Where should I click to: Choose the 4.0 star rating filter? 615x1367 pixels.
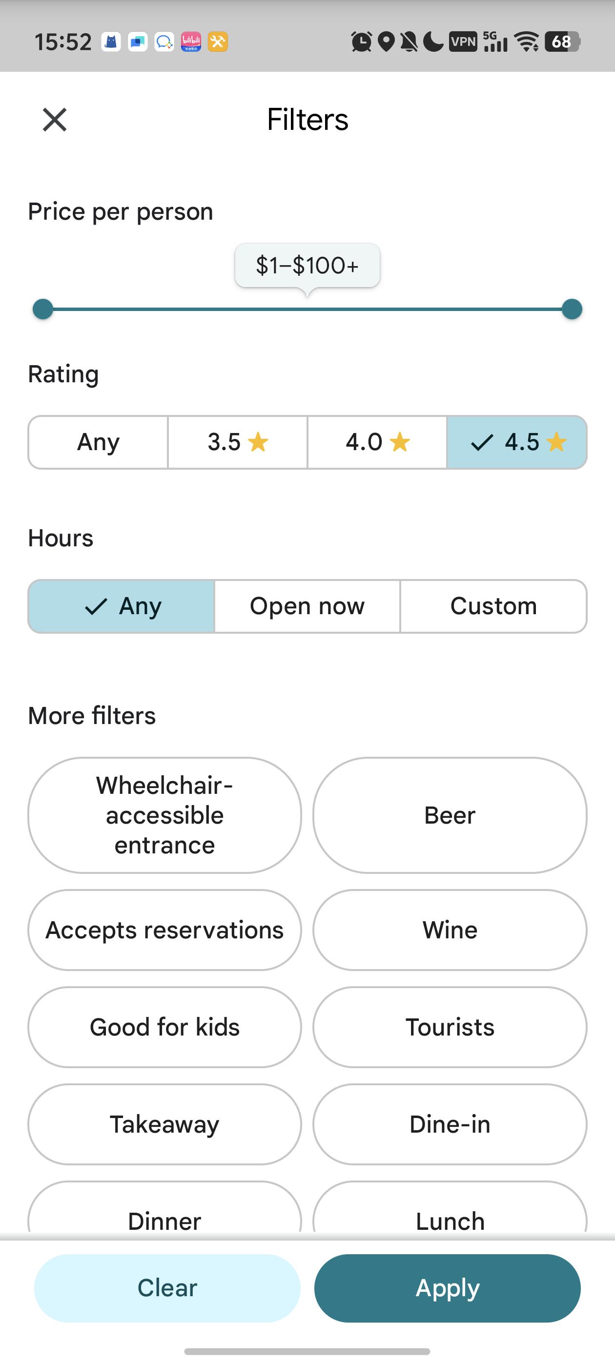[377, 442]
